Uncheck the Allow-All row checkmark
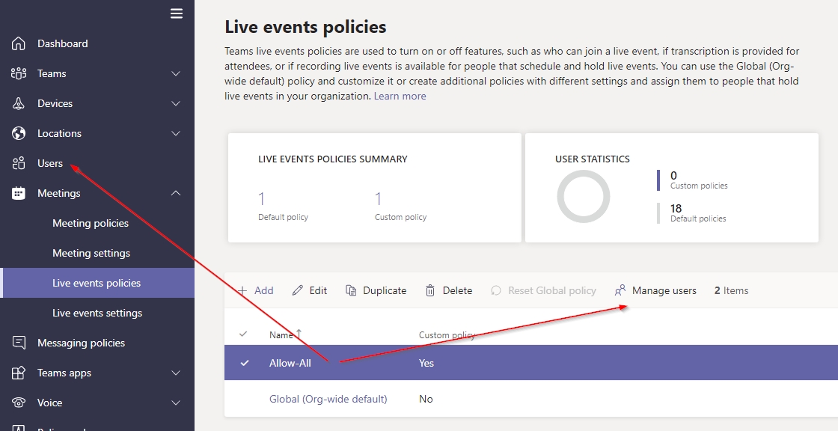The height and width of the screenshot is (431, 838). pyautogui.click(x=244, y=363)
